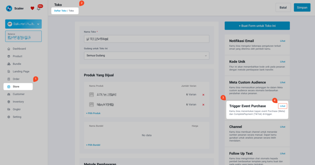The height and width of the screenshot is (165, 315).
Task: Click Lihat for Channel
Action: pyautogui.click(x=283, y=127)
